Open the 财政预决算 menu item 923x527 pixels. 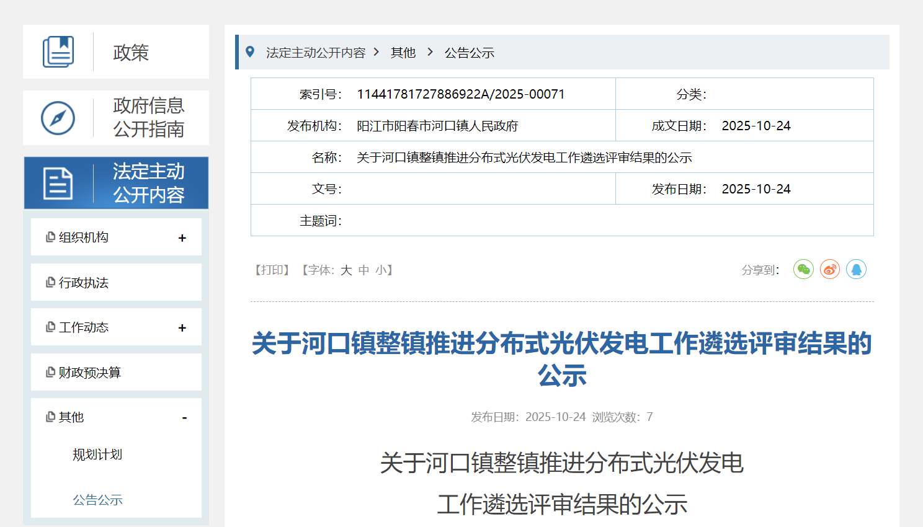click(x=90, y=373)
